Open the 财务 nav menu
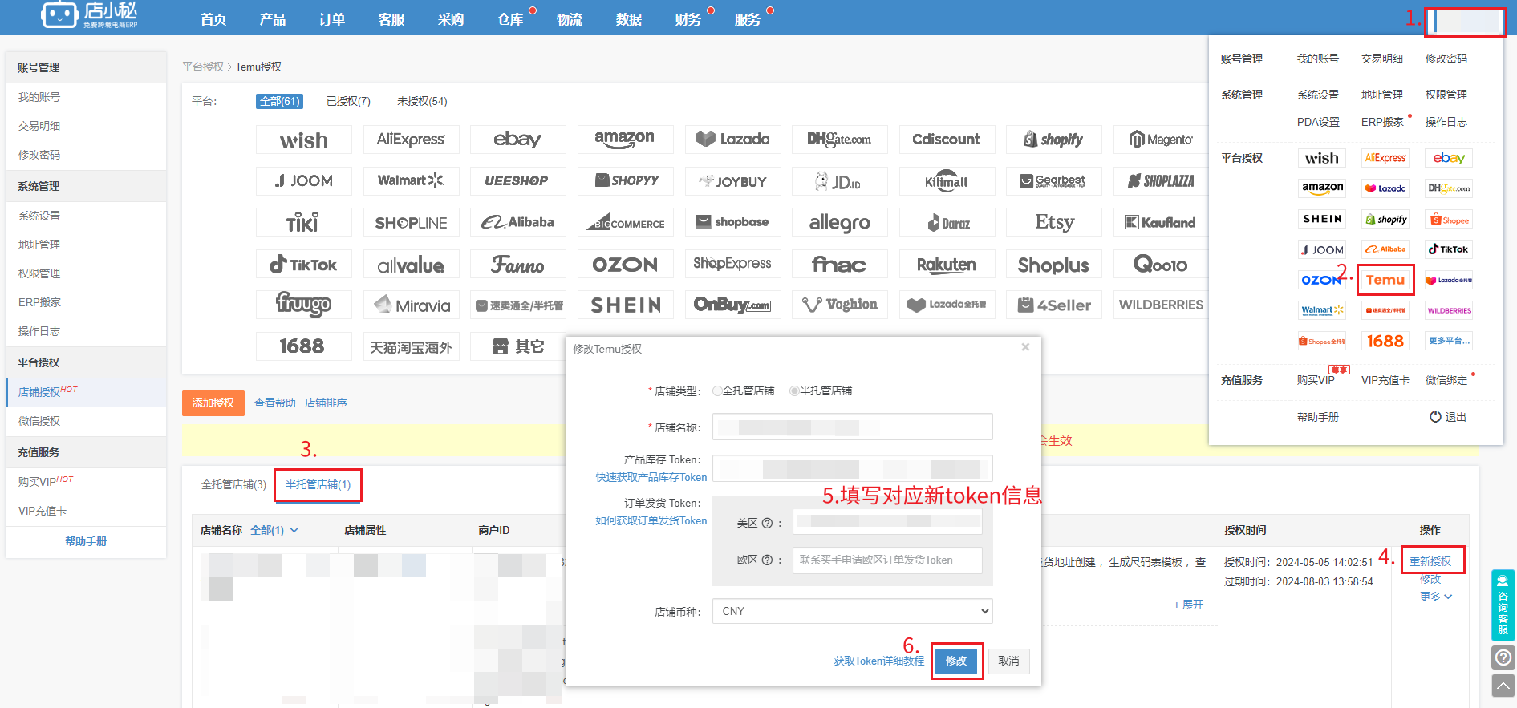The image size is (1517, 708). (688, 19)
